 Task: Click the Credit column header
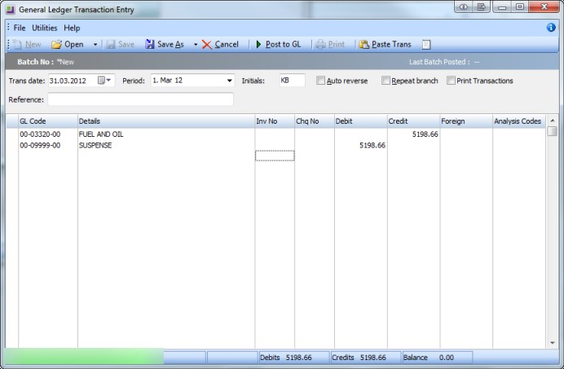414,121
